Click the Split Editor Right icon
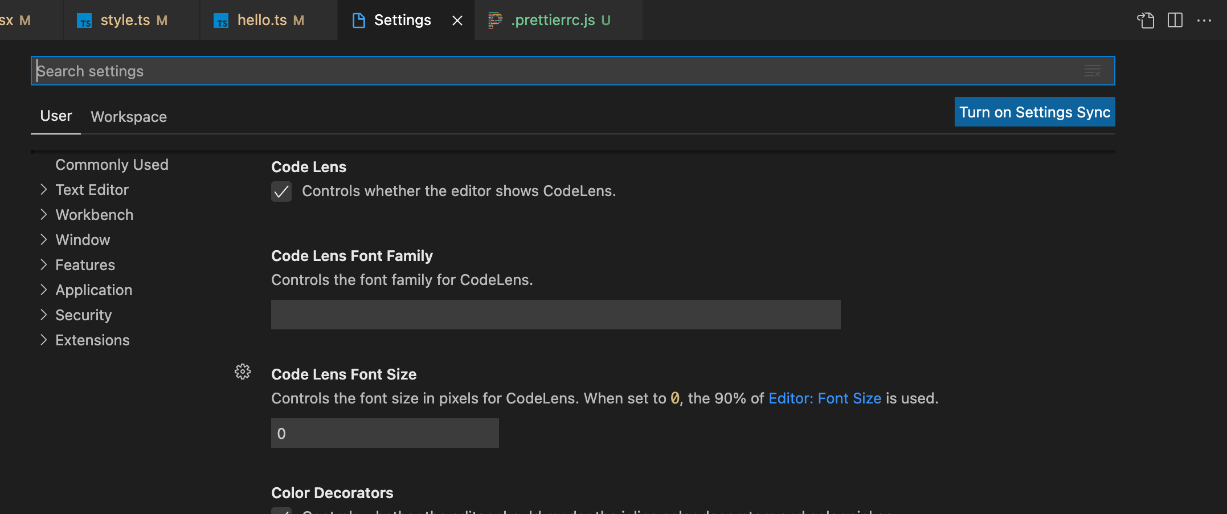The width and height of the screenshot is (1227, 514). [1175, 21]
